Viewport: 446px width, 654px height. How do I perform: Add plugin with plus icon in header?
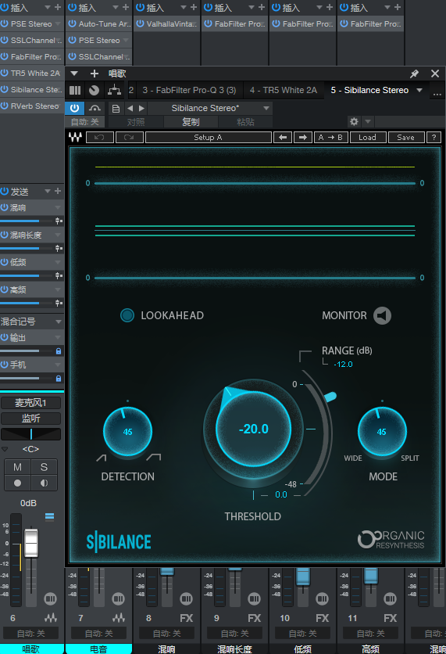(x=95, y=74)
